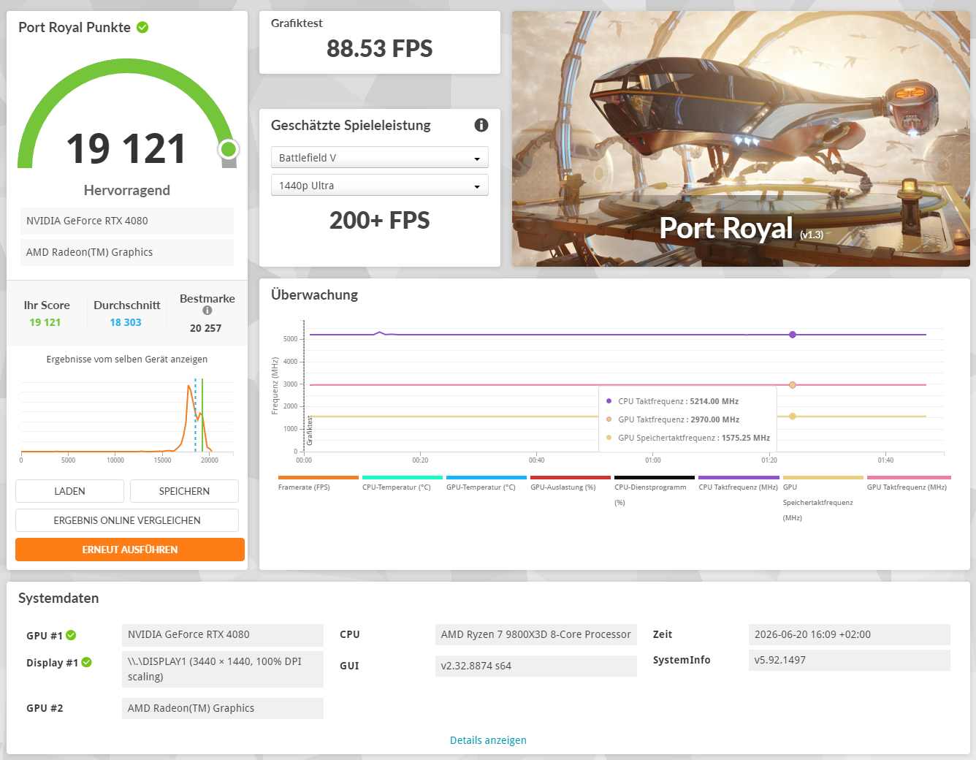Click the green checkmark beside Display #1
The height and width of the screenshot is (760, 976).
click(86, 662)
